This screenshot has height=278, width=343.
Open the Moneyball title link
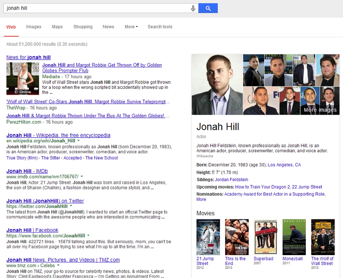click(x=293, y=259)
